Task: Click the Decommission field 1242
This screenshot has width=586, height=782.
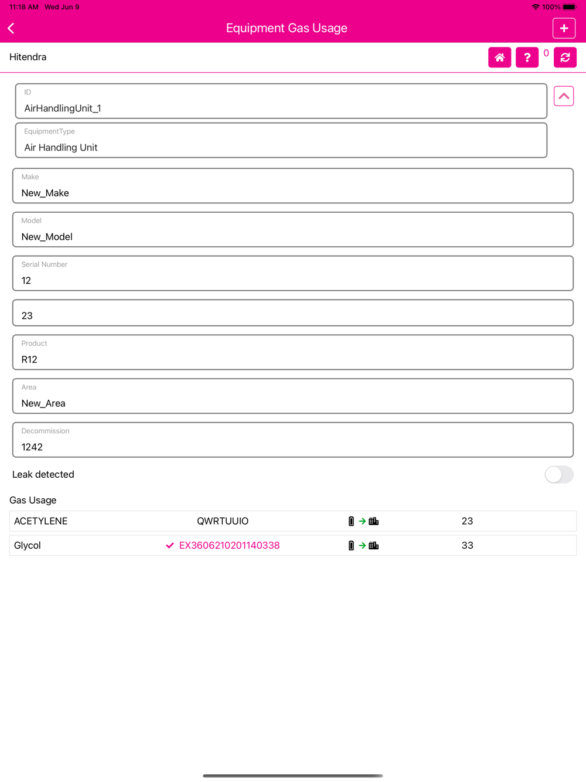Action: (293, 440)
